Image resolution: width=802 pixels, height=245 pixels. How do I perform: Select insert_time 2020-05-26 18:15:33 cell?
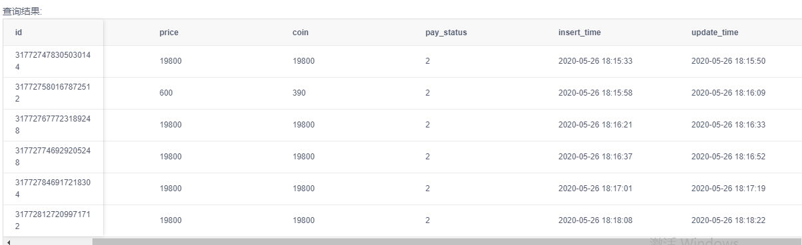click(595, 61)
